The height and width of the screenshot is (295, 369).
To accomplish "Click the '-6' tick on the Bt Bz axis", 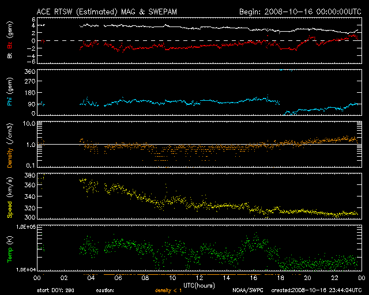I will (x=32, y=62).
